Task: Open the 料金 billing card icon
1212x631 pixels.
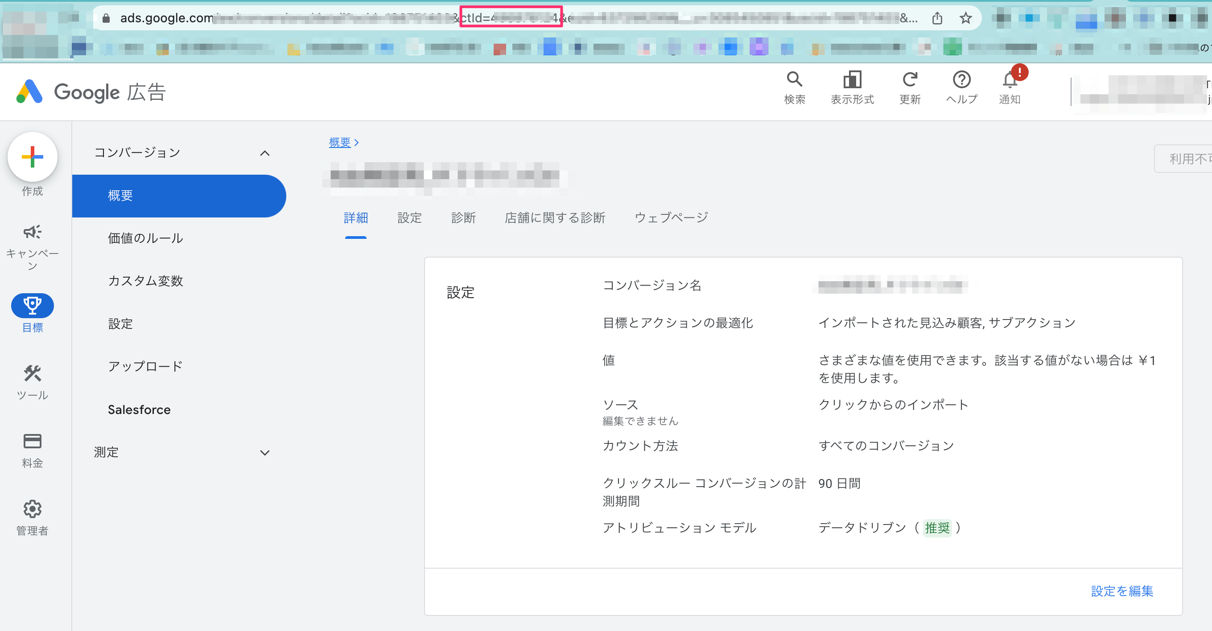Action: [x=33, y=441]
